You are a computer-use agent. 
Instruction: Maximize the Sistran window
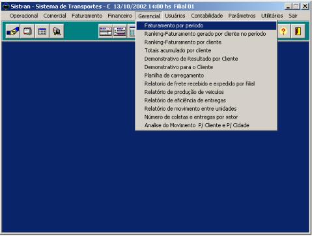pos(296,7)
